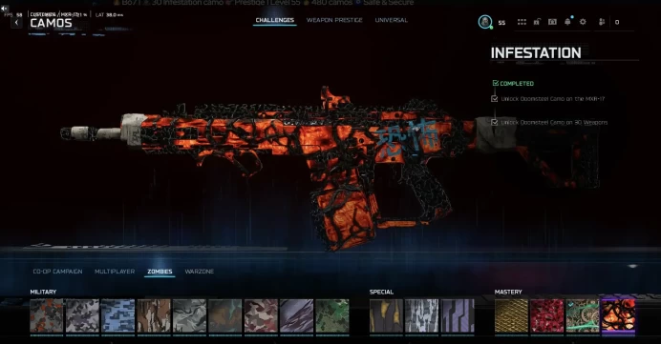
Task: Select the gold Mastery camo
Action: [x=511, y=316]
